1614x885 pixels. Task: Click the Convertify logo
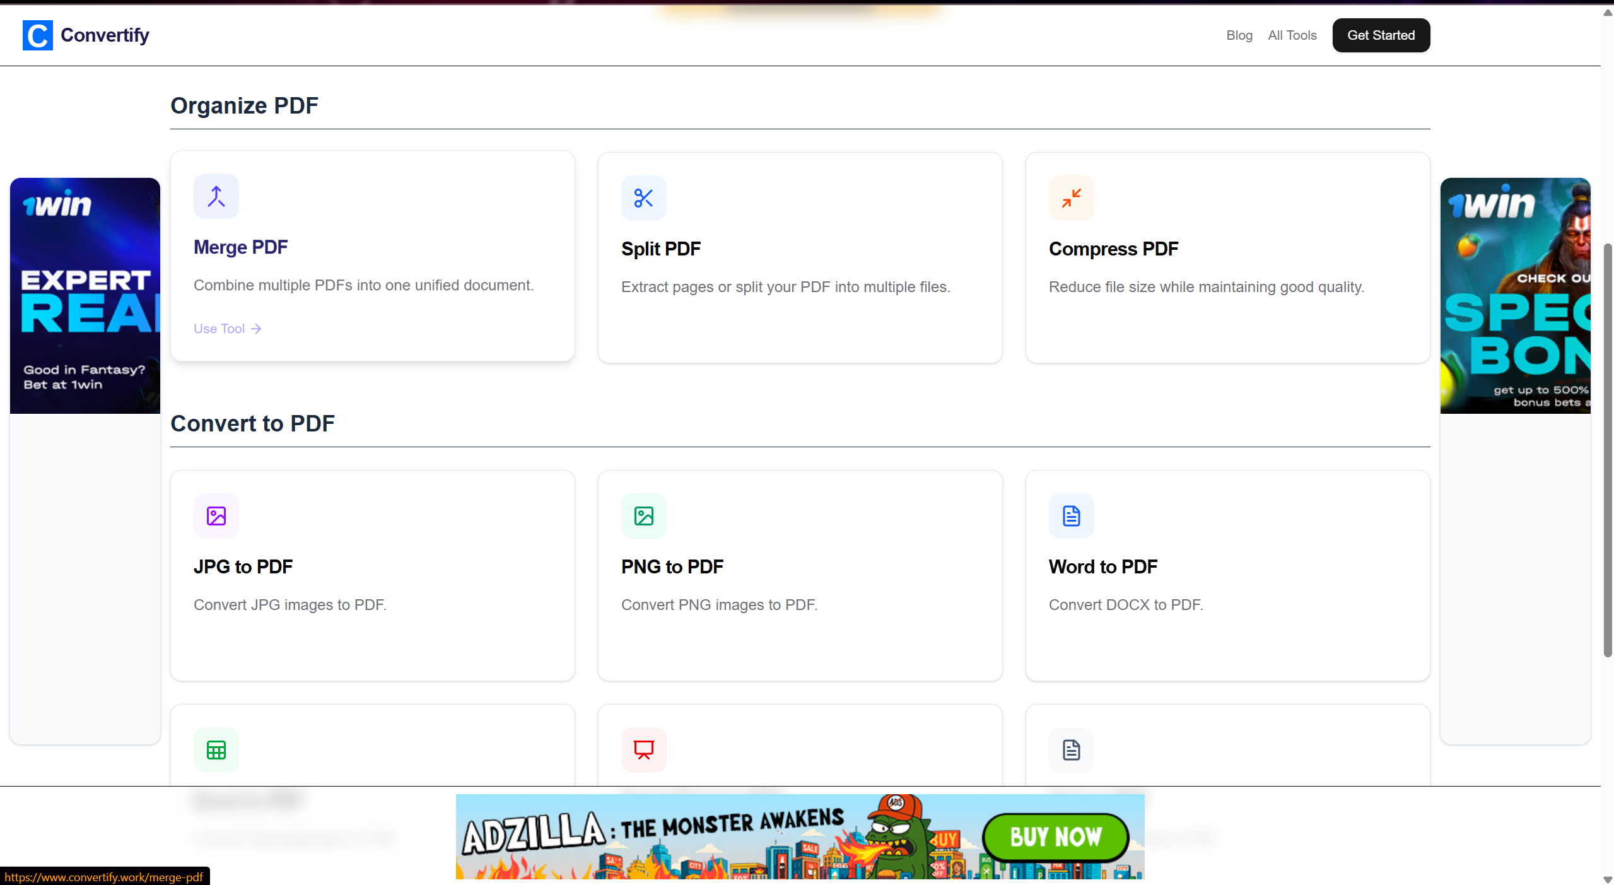86,35
